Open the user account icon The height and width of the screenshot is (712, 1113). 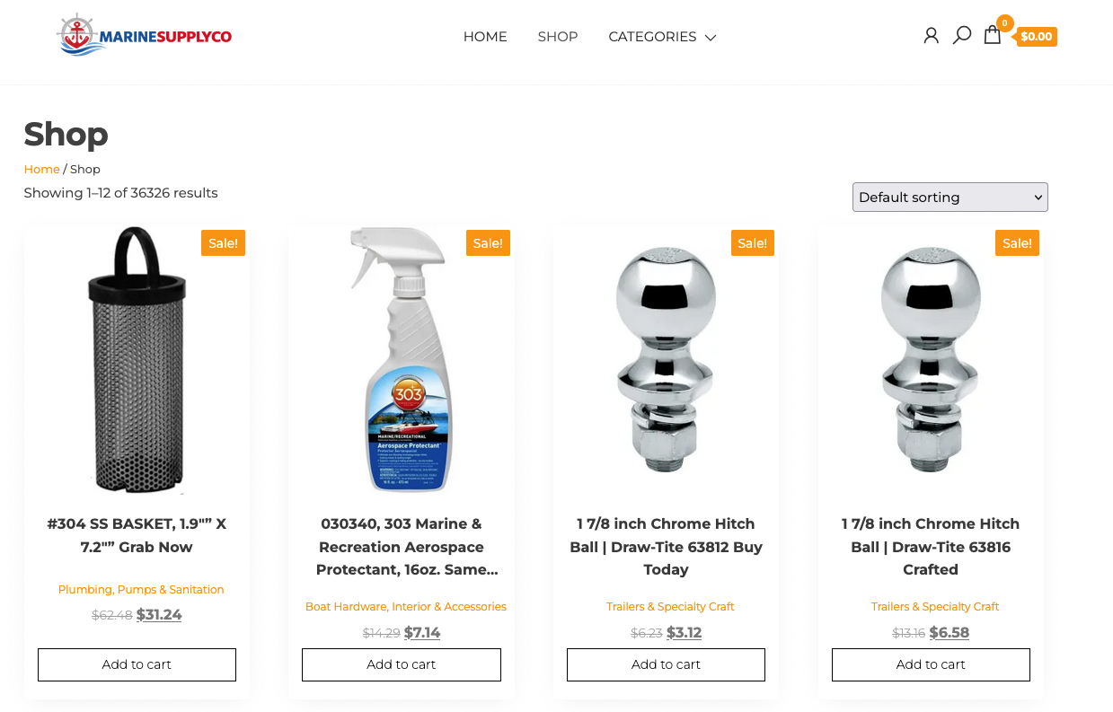931,36
